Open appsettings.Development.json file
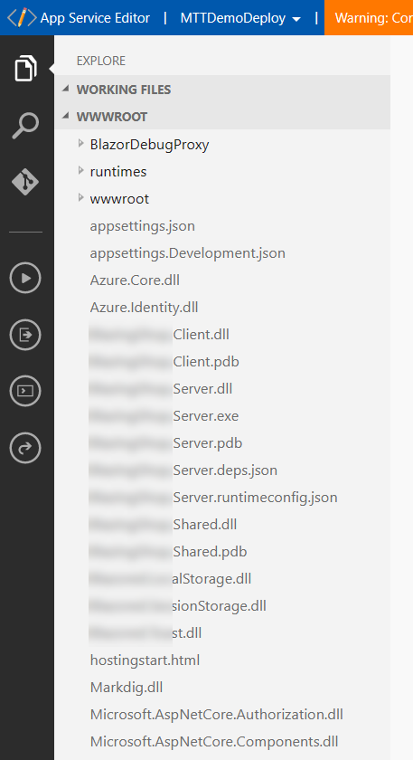 point(187,253)
